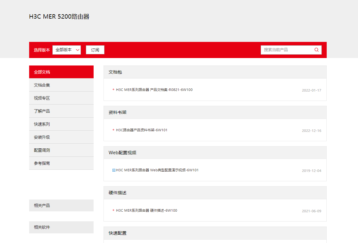This screenshot has width=358, height=243.
Task: Open the 文档合集 sidebar item
Action: (61, 85)
